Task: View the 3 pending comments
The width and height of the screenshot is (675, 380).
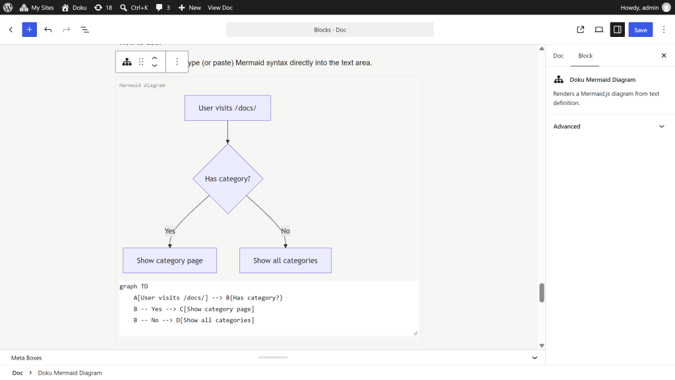Action: [163, 7]
